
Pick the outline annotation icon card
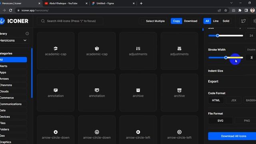coord(97,93)
